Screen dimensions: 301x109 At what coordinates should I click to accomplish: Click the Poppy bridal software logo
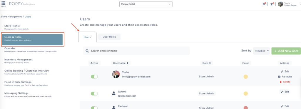click(x=22, y=4)
